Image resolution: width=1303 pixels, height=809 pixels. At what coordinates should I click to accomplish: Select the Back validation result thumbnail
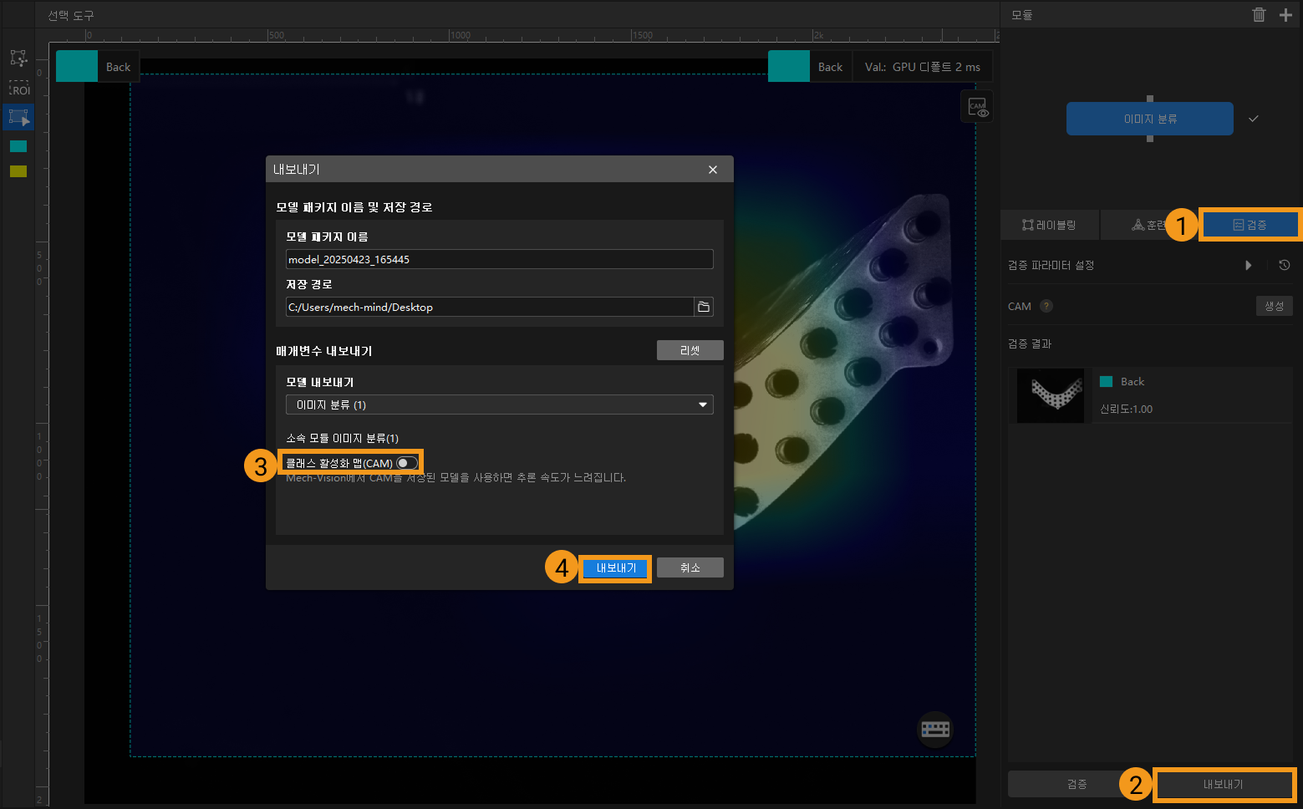(x=1051, y=395)
